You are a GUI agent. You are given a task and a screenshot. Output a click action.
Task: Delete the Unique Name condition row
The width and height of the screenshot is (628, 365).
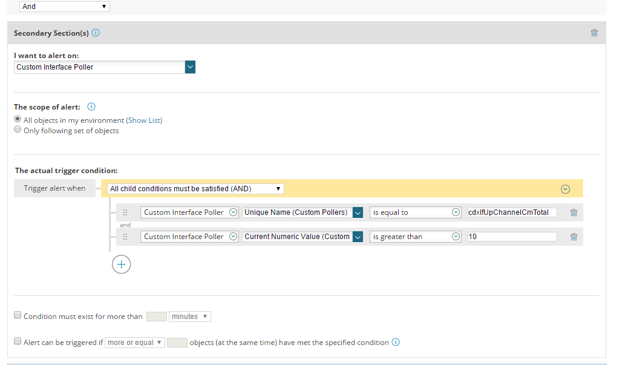pyautogui.click(x=574, y=212)
